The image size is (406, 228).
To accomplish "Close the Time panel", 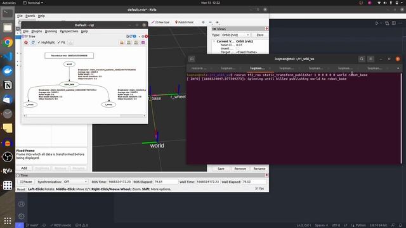I will (x=266, y=175).
